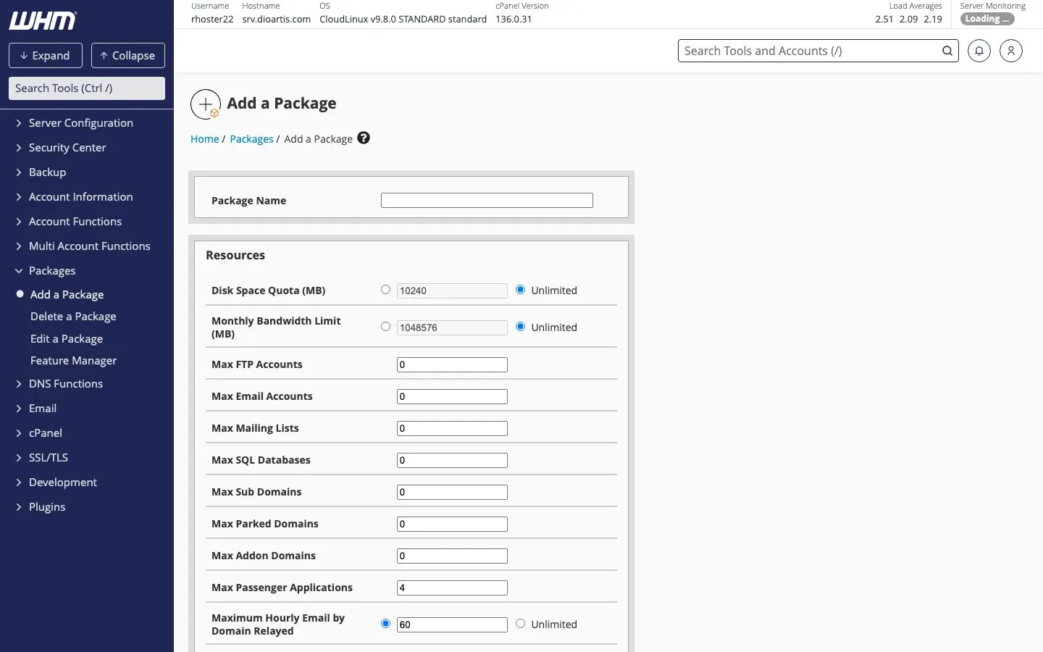Click the Monthly Bandwidth value field
Image resolution: width=1043 pixels, height=652 pixels.
(x=452, y=327)
